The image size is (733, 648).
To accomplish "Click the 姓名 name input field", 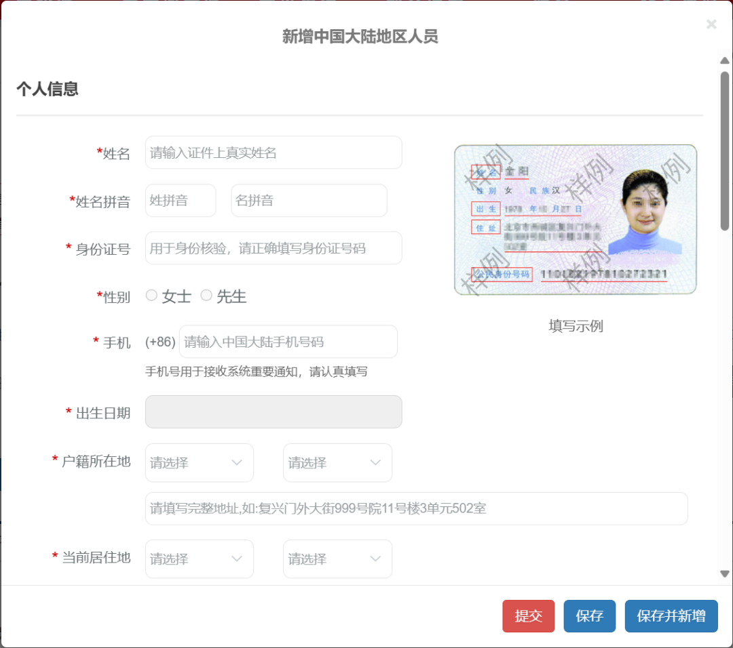I will tap(273, 153).
